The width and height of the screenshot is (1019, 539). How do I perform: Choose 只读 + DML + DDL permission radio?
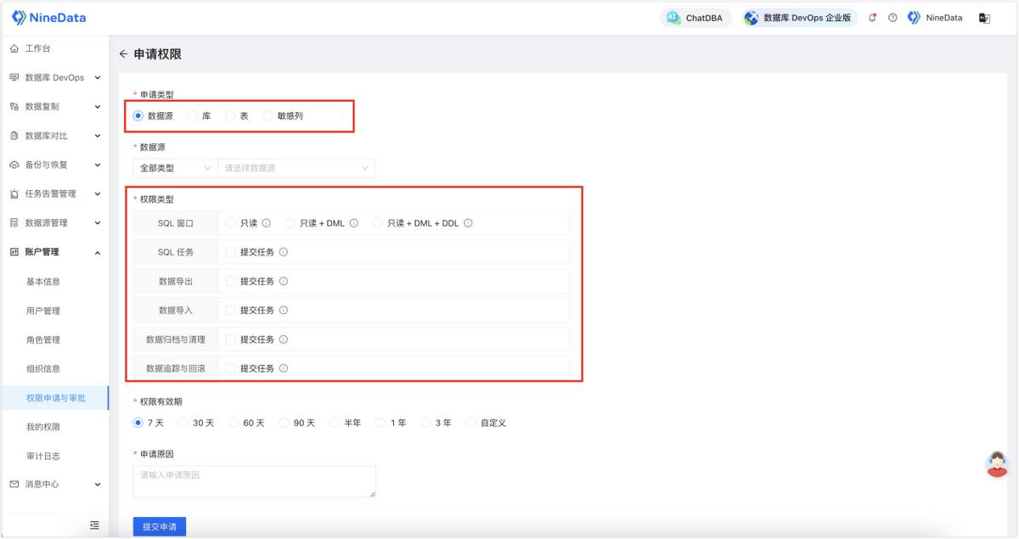378,223
